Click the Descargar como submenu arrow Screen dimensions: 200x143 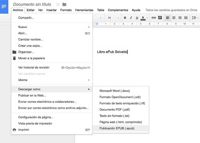89,89
